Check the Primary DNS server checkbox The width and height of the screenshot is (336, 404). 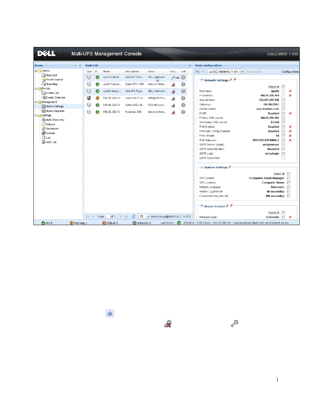(283, 118)
